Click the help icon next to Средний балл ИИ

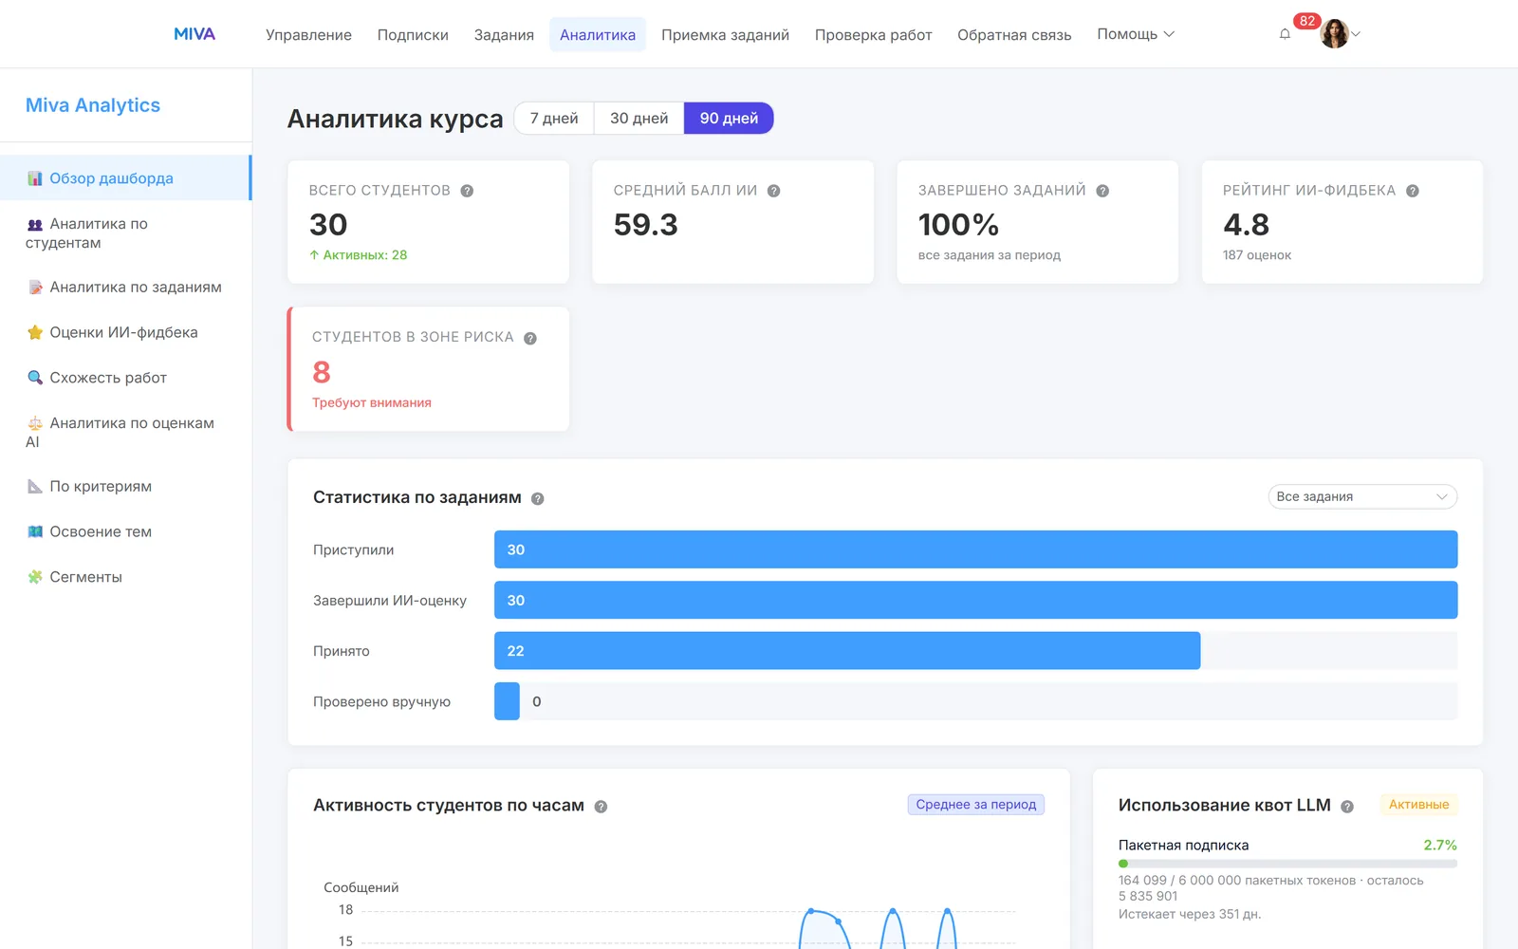pyautogui.click(x=773, y=191)
